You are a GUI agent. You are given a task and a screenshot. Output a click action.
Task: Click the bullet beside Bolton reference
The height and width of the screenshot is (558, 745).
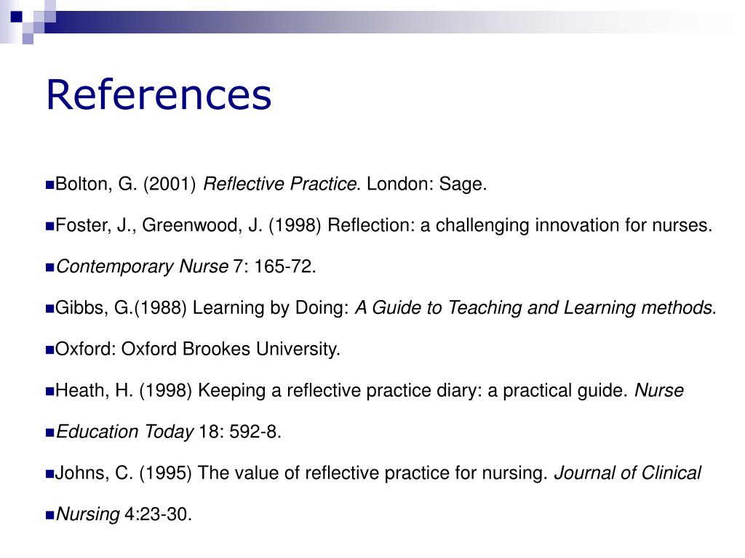click(50, 185)
